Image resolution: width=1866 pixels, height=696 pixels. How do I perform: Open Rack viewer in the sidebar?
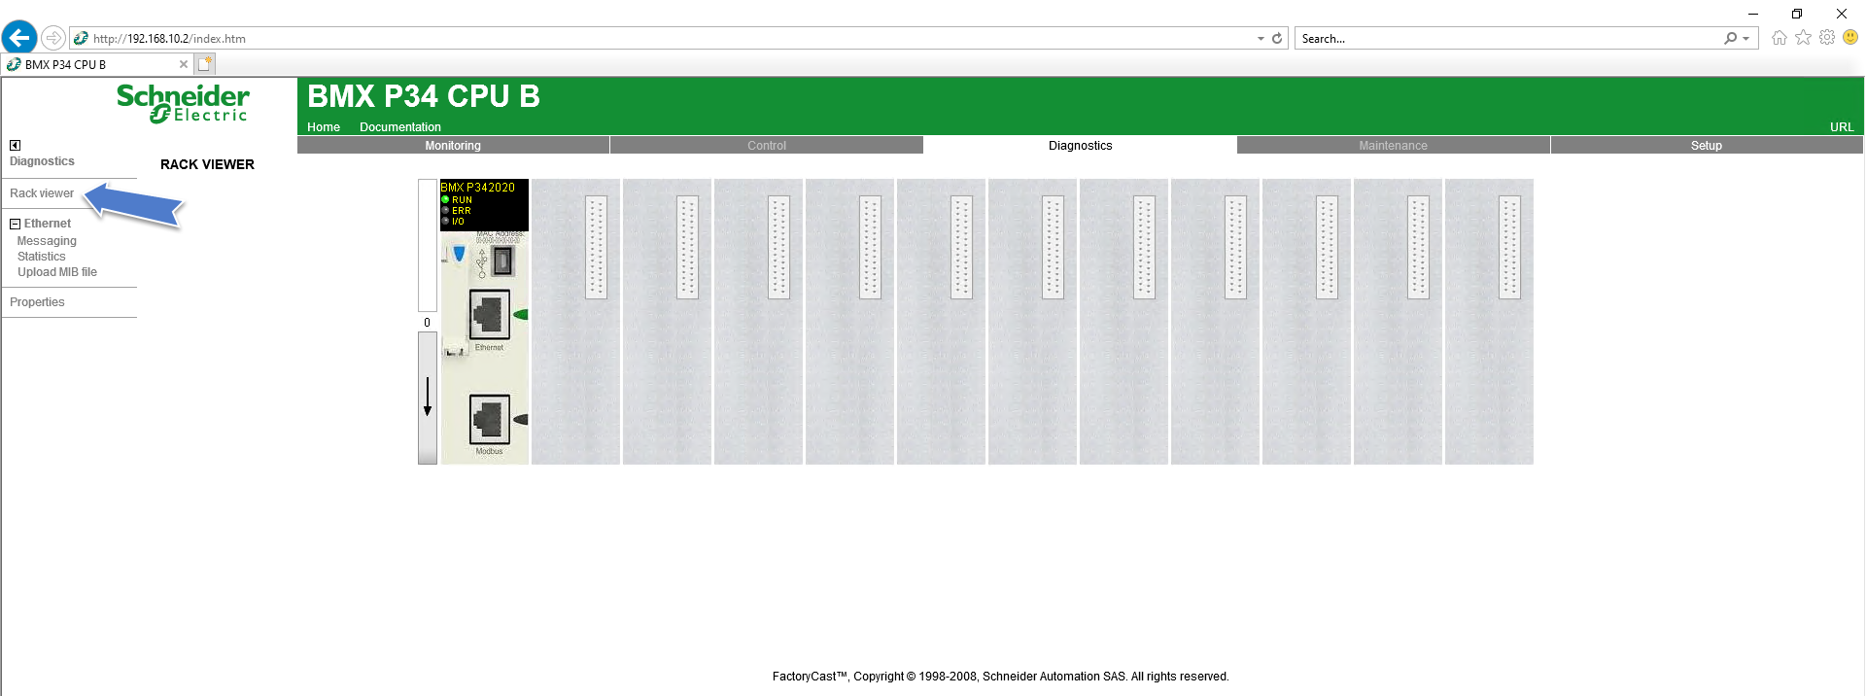click(42, 193)
